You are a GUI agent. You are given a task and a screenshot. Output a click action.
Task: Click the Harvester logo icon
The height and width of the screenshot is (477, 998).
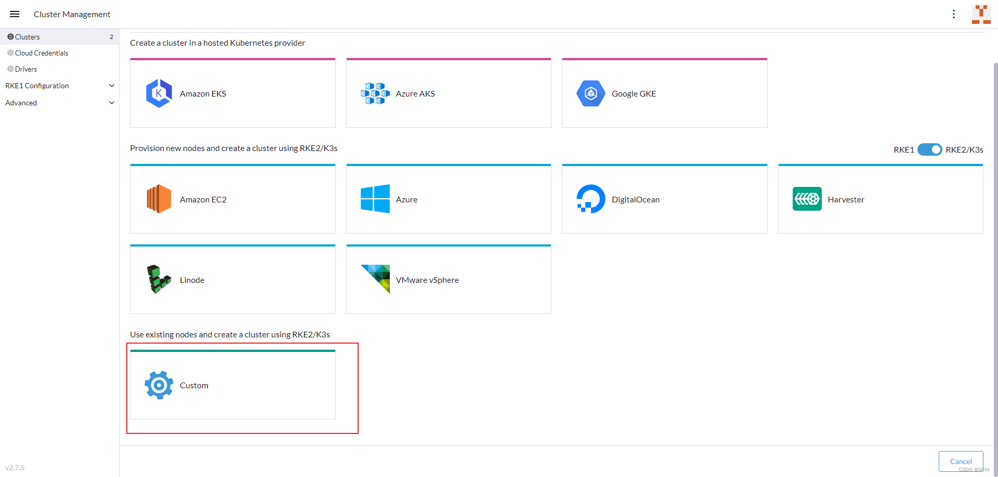(x=807, y=199)
